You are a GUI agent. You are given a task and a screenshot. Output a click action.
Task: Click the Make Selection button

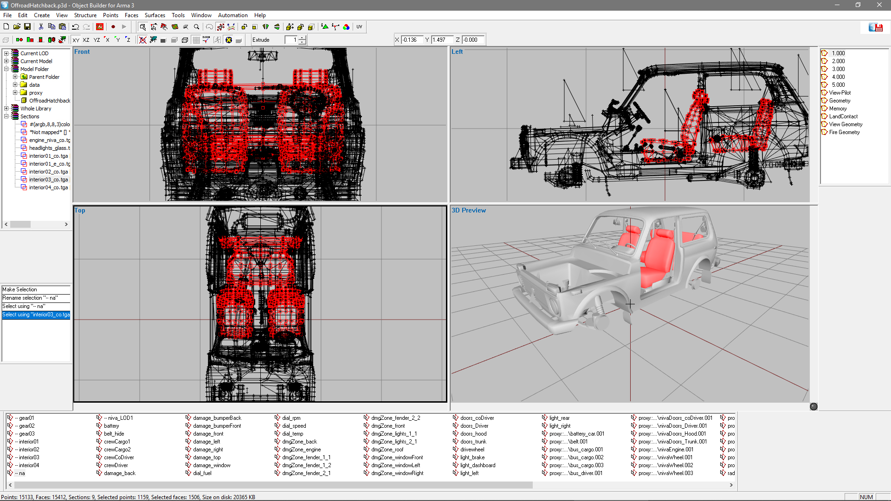pos(35,289)
